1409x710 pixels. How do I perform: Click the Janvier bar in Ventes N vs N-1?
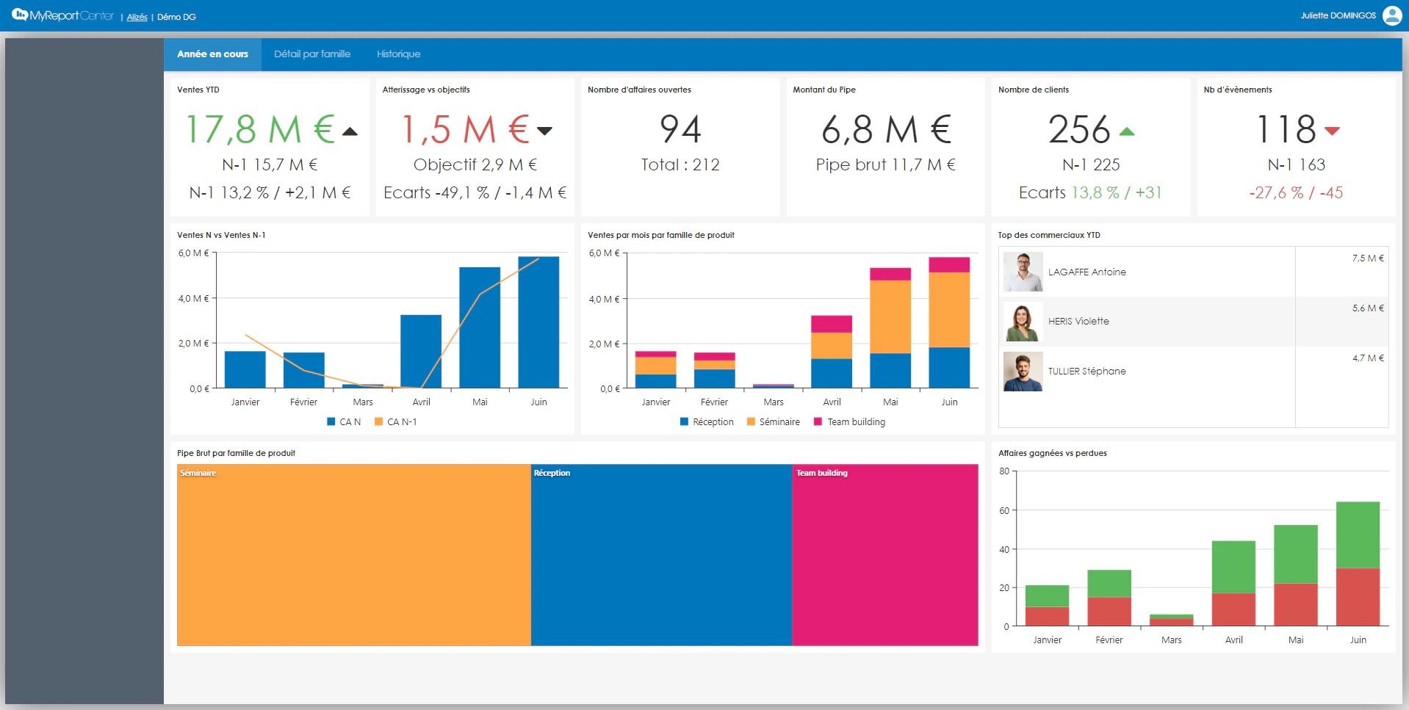pyautogui.click(x=245, y=369)
